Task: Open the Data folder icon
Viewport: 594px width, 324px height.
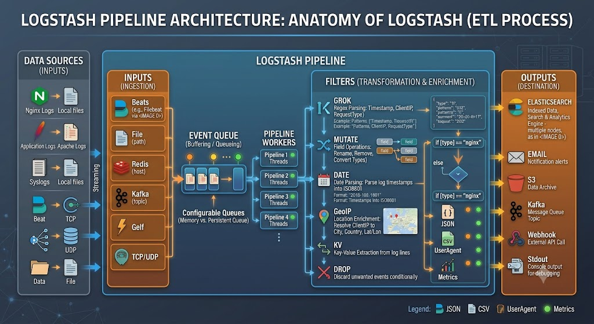Action: pos(39,267)
